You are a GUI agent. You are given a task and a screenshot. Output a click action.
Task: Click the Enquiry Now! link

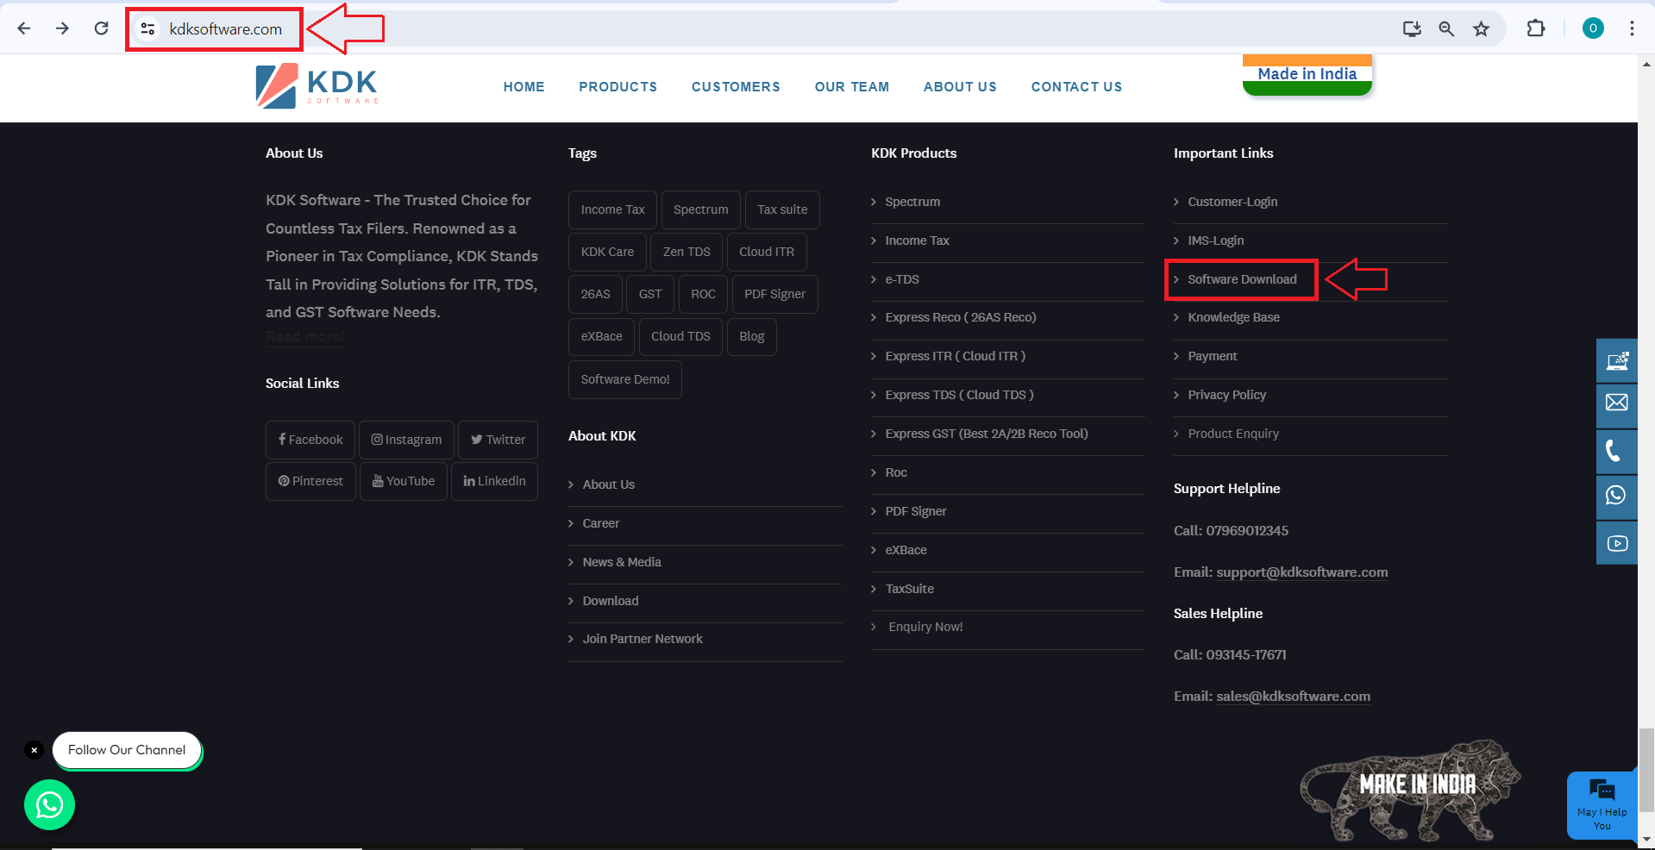(x=925, y=627)
